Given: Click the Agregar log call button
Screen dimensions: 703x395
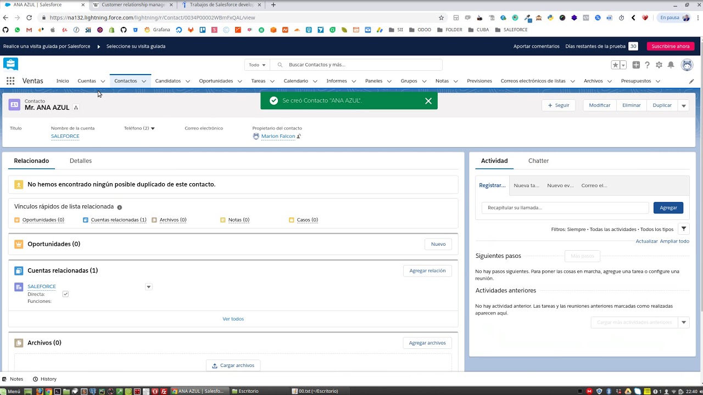Looking at the screenshot, I should pos(668,208).
